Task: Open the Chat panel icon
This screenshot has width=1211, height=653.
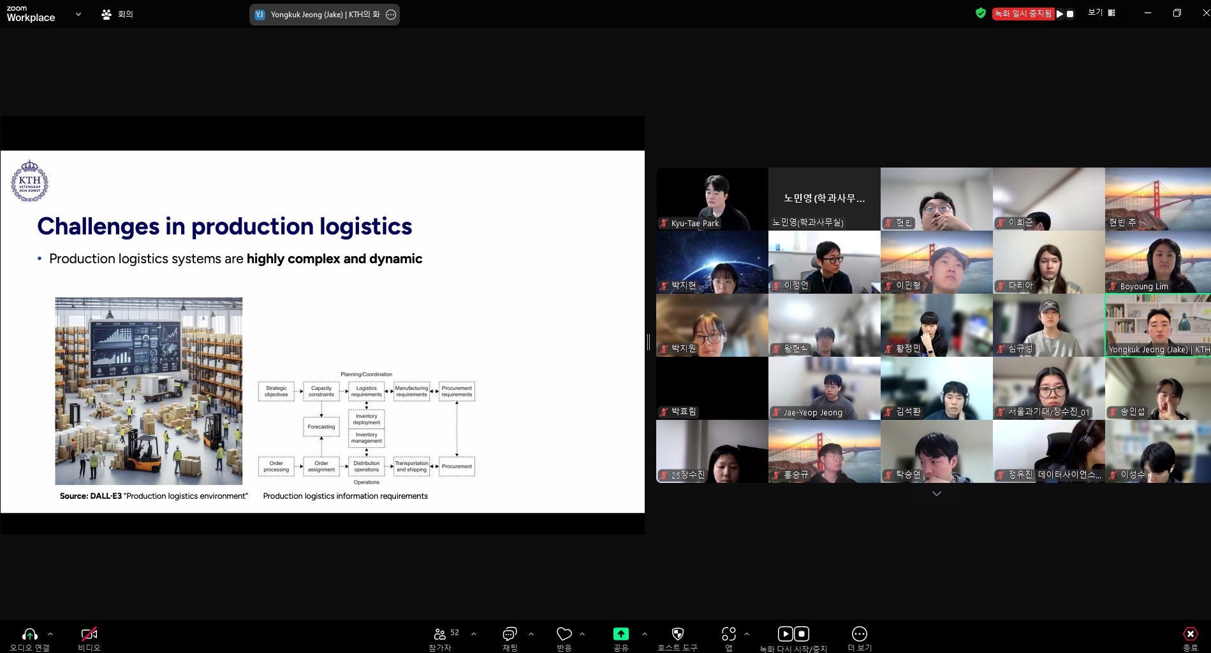Action: point(509,634)
